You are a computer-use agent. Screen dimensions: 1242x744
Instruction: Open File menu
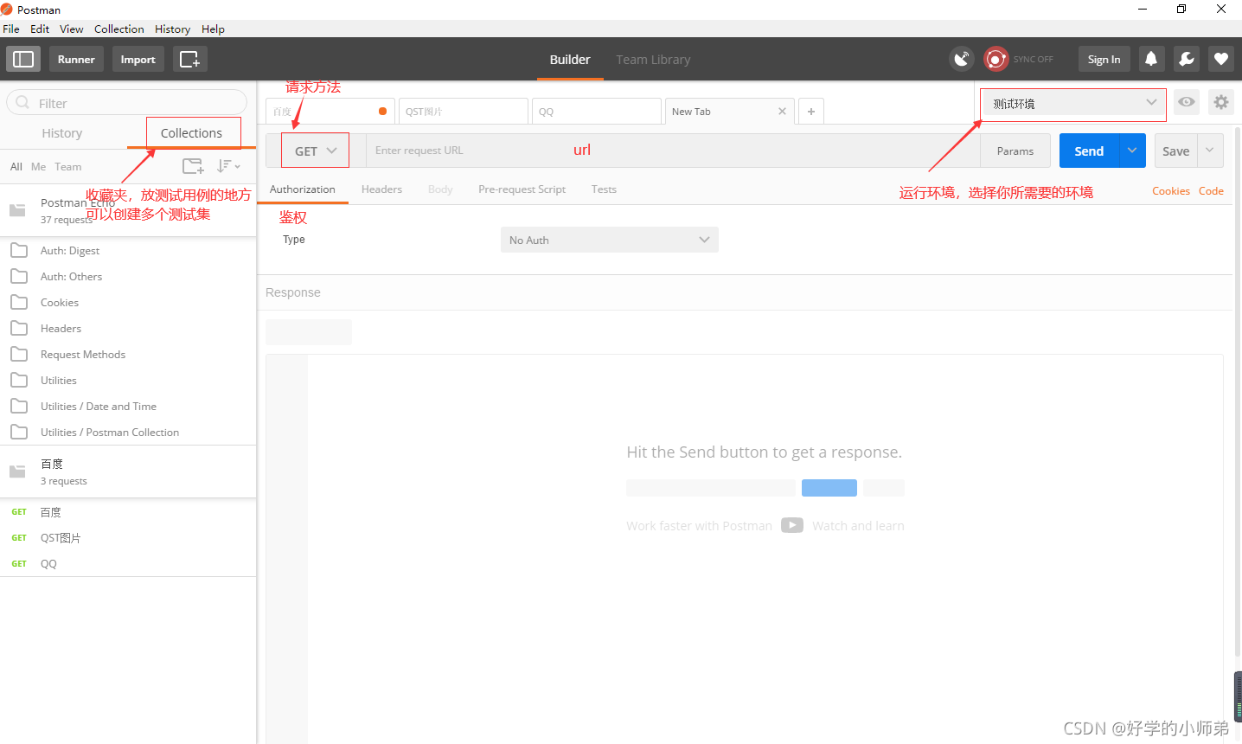[x=11, y=29]
